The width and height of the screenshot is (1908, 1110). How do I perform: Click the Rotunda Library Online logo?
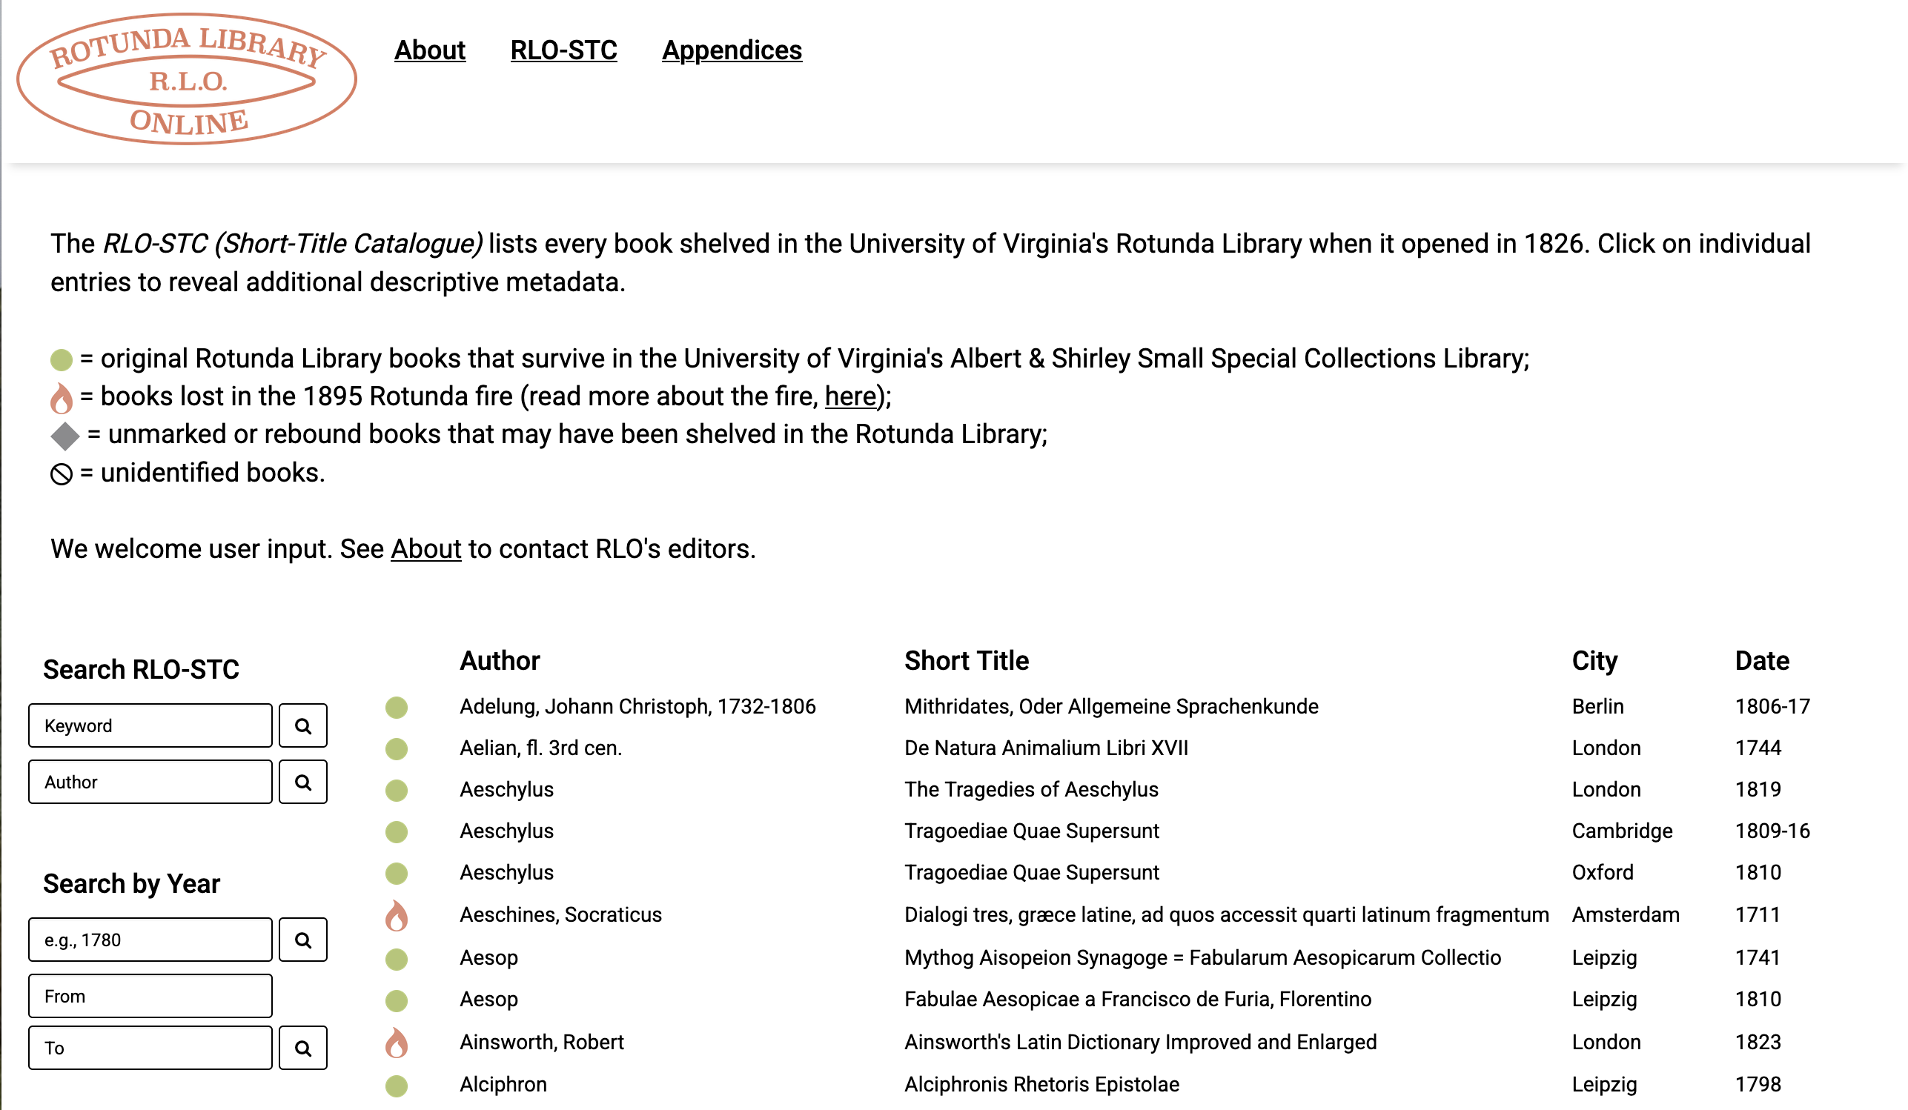point(186,79)
